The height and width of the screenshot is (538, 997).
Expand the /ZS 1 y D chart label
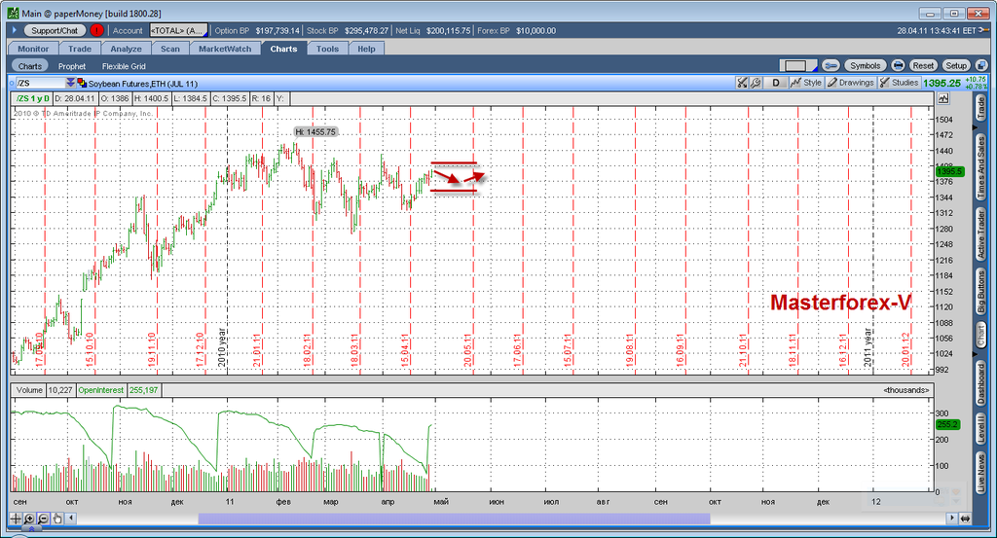coord(32,98)
